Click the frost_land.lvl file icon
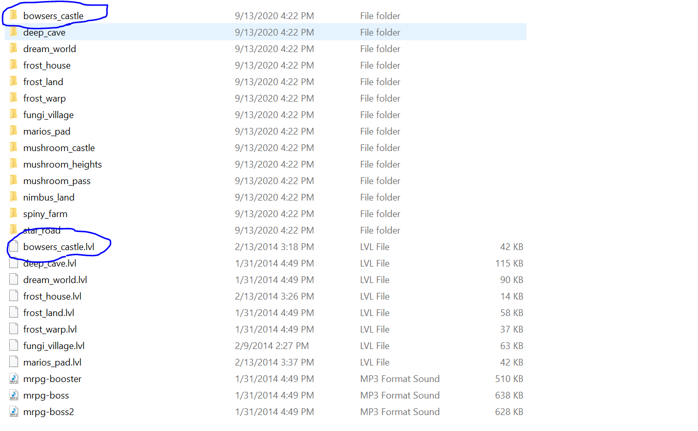The image size is (698, 431). [13, 312]
